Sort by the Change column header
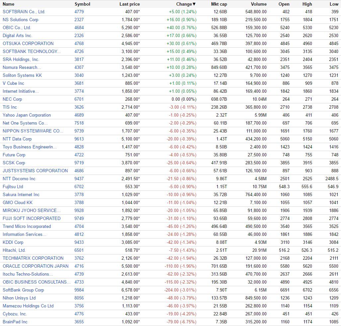Viewport: 341px width, 326px height. [x=186, y=4]
